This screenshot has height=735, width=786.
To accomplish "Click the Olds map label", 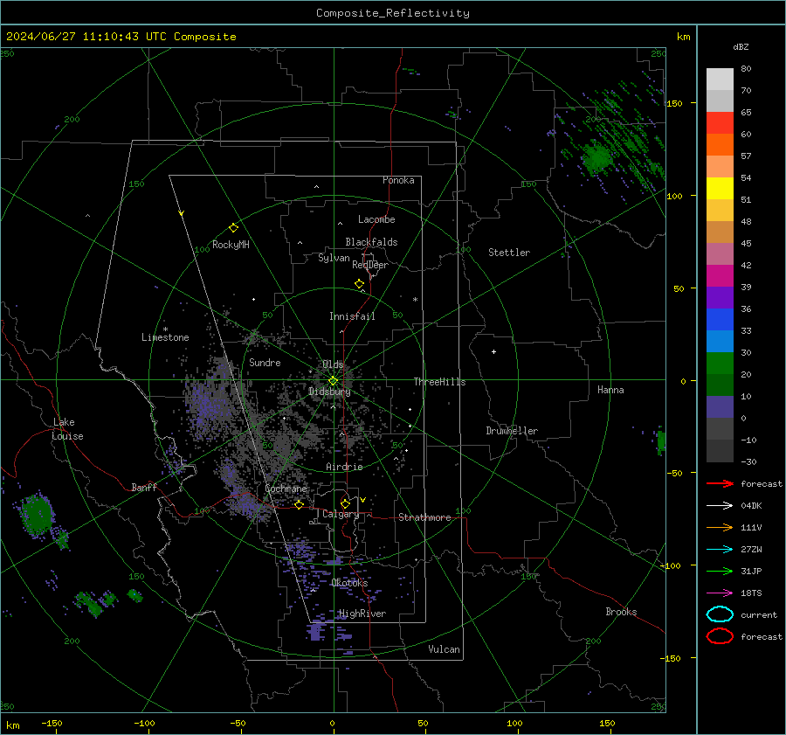I will coord(333,364).
